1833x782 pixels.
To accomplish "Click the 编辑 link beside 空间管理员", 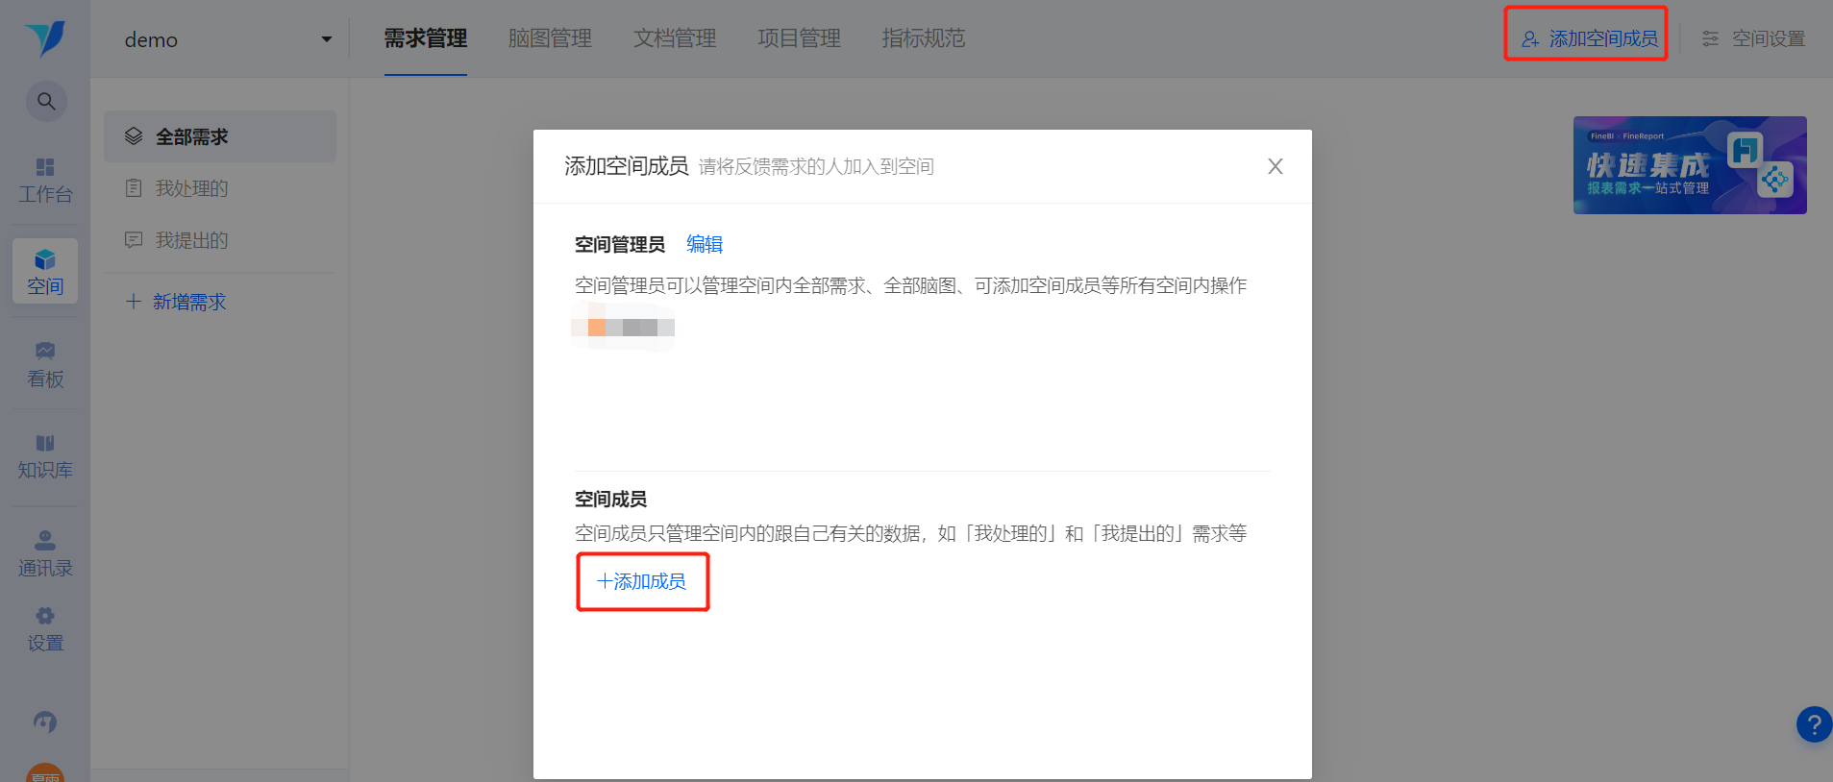I will 705,244.
